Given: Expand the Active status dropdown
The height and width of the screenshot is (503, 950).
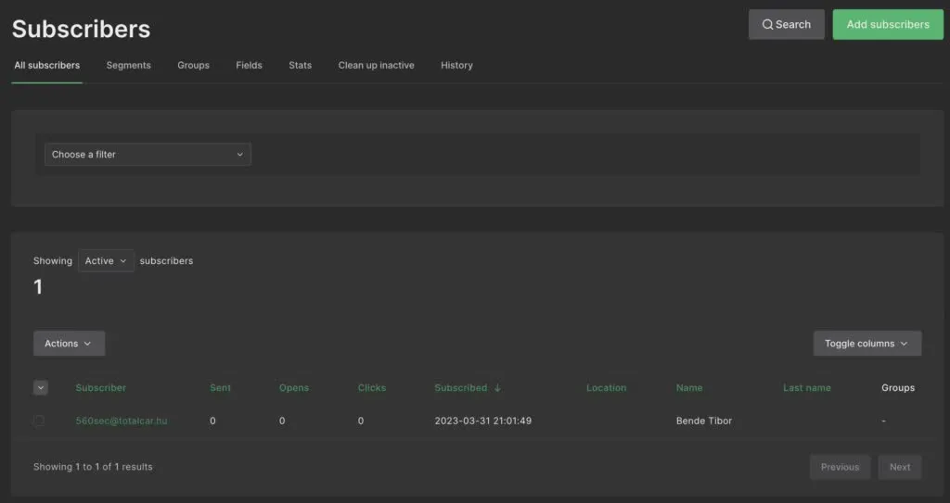Looking at the screenshot, I should [106, 261].
